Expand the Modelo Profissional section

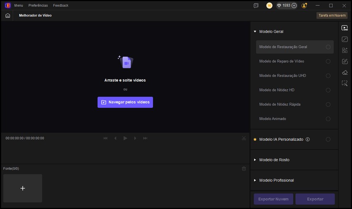(255, 180)
